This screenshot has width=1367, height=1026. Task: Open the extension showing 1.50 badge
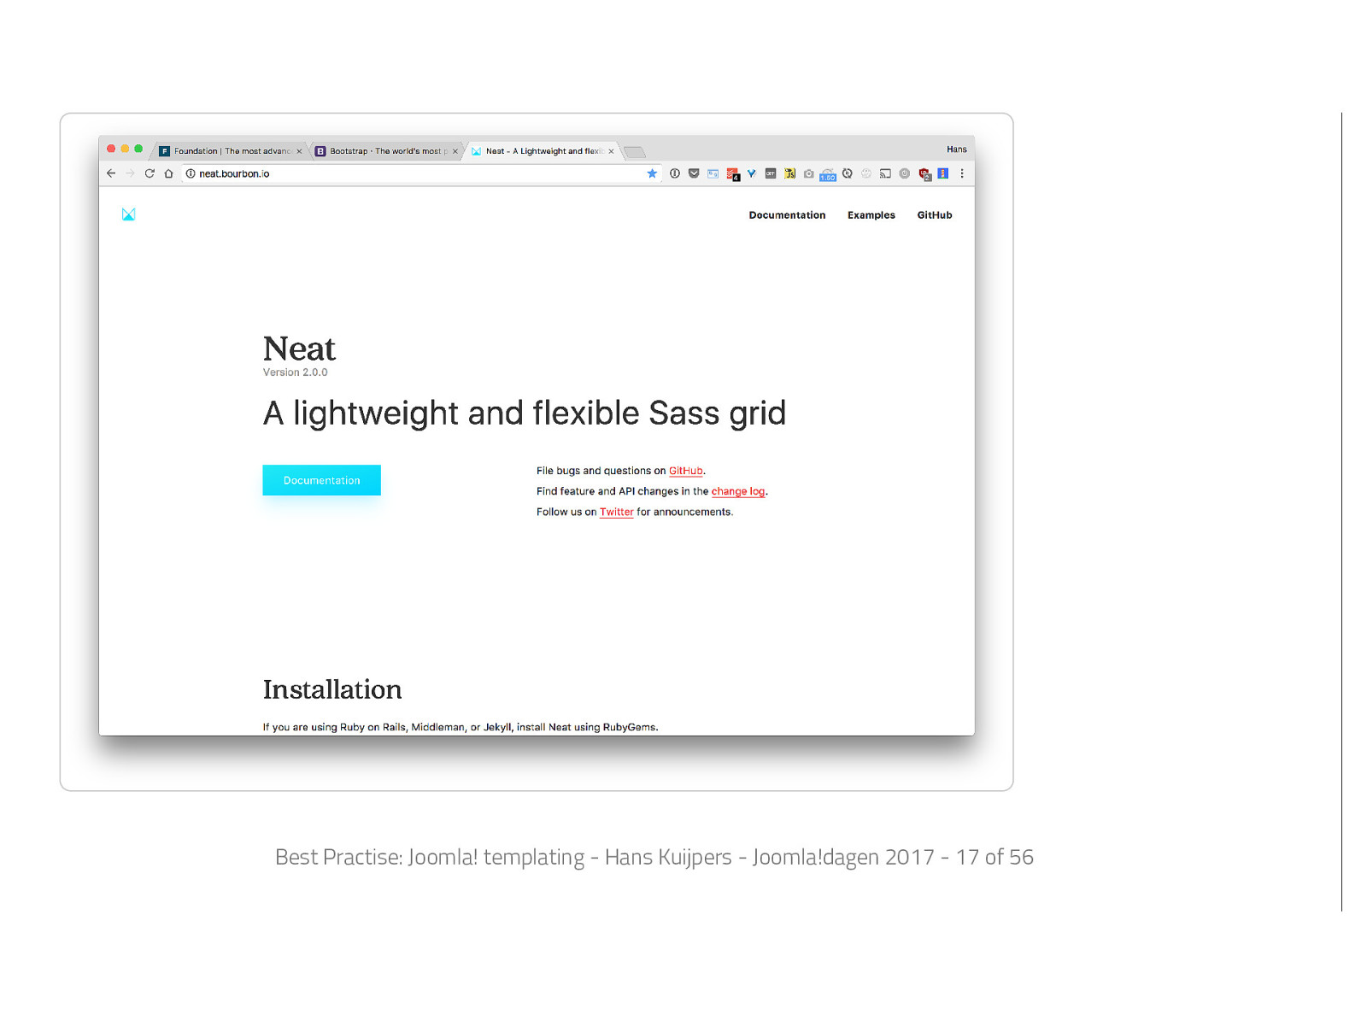tap(828, 174)
